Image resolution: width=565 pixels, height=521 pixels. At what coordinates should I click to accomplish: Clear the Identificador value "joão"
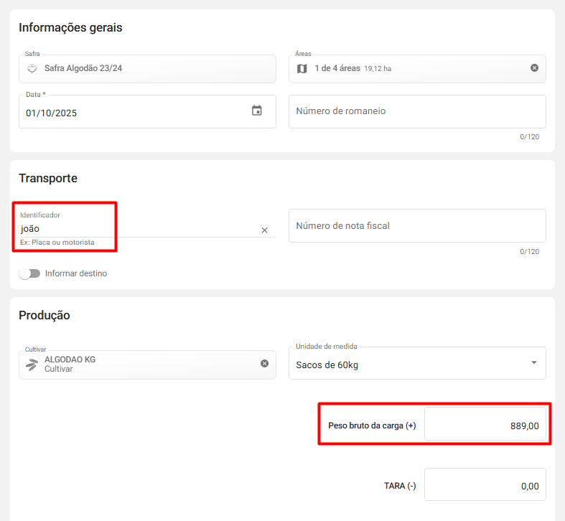coord(264,230)
